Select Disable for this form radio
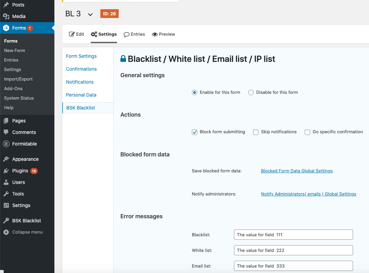Screen dimensions: 369x273 pos(251,92)
